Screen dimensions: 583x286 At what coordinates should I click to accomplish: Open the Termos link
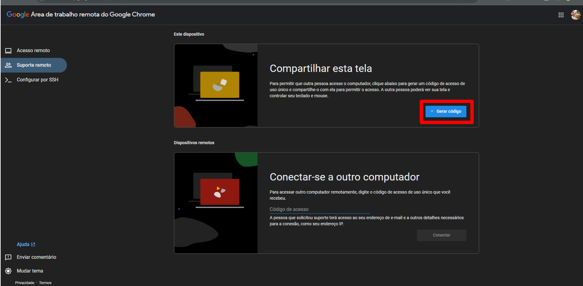(x=45, y=283)
